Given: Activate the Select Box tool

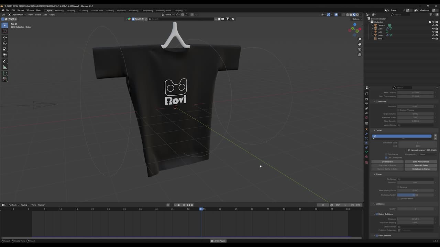Looking at the screenshot, I should click(x=5, y=25).
